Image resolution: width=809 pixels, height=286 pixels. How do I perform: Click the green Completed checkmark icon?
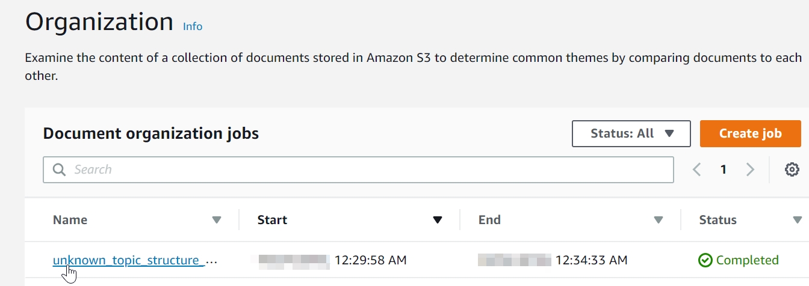tap(705, 260)
